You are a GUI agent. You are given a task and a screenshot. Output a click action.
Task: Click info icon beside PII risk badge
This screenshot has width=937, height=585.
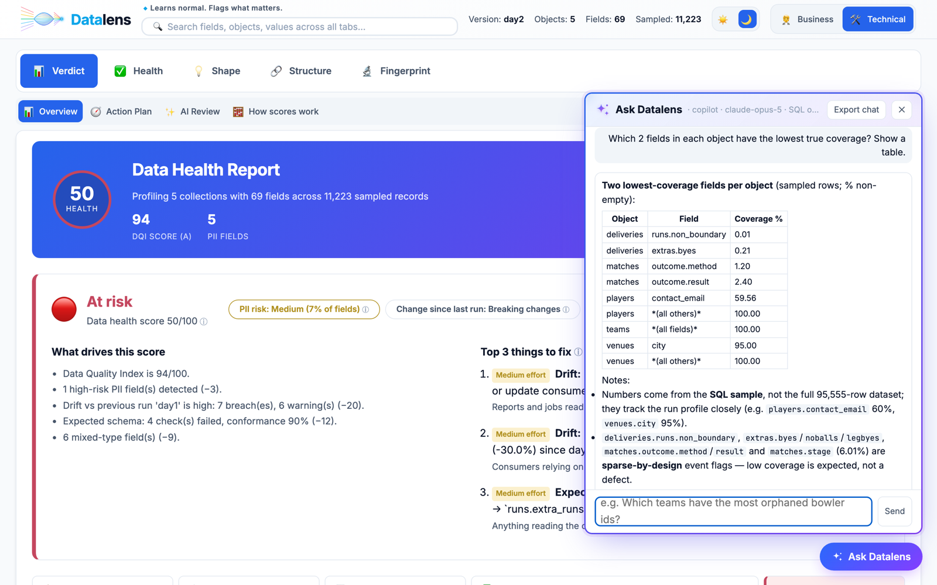(366, 309)
